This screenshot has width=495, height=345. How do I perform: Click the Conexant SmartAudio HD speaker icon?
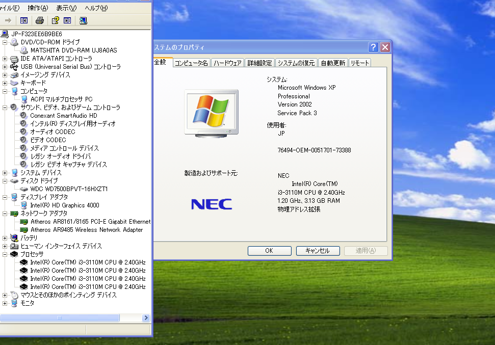(23, 116)
